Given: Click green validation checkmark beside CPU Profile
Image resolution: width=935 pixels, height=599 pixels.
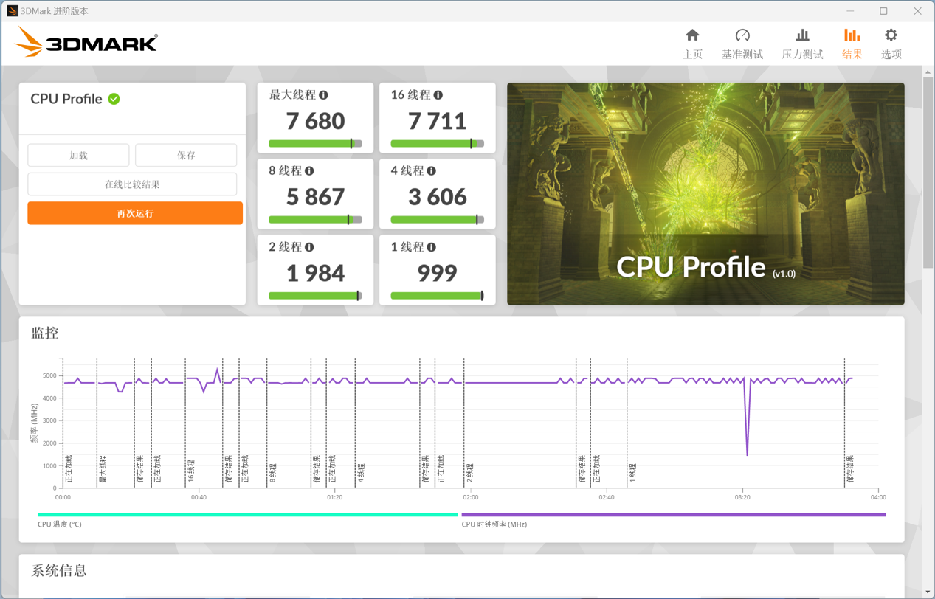Looking at the screenshot, I should [x=114, y=99].
